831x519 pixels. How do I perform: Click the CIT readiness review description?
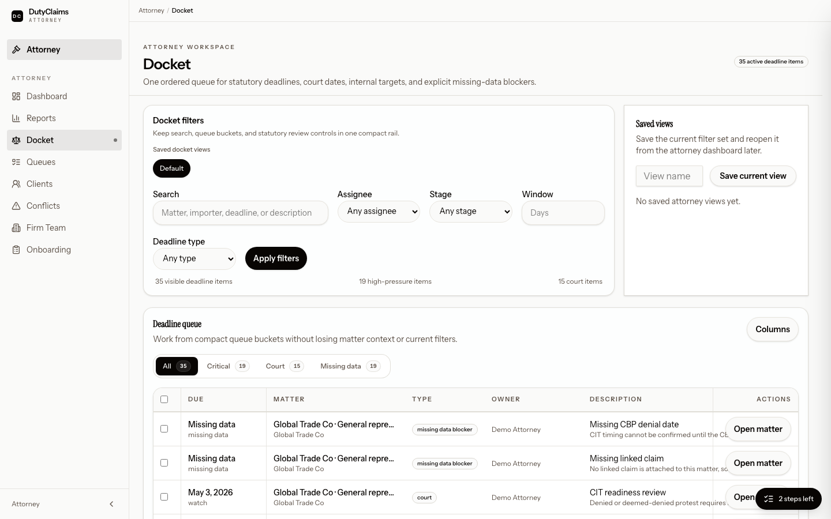[x=628, y=492]
